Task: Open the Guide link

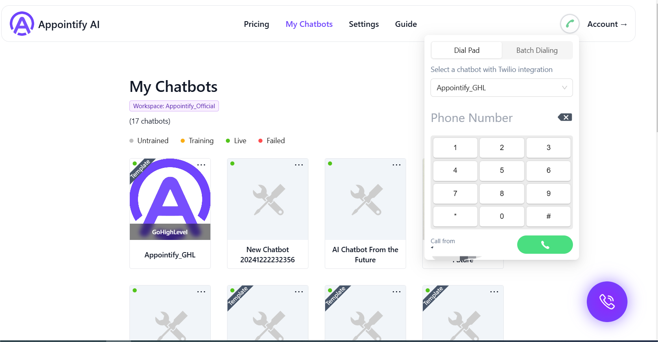Action: pos(406,24)
